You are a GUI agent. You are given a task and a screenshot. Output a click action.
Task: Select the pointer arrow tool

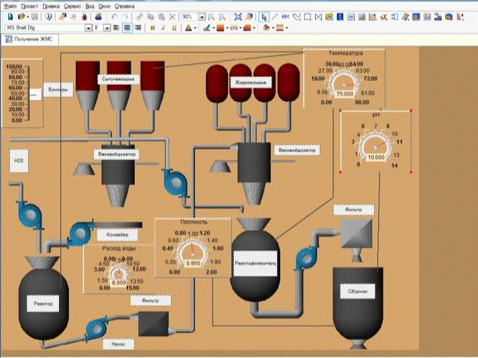click(x=264, y=16)
